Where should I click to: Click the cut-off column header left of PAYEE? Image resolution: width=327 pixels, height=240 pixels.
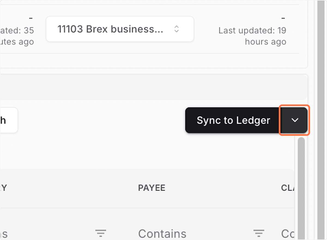pos(3,188)
